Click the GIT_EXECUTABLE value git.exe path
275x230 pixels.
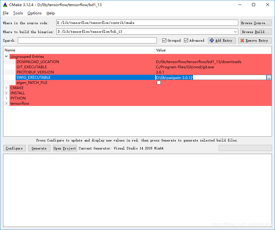coord(185,67)
